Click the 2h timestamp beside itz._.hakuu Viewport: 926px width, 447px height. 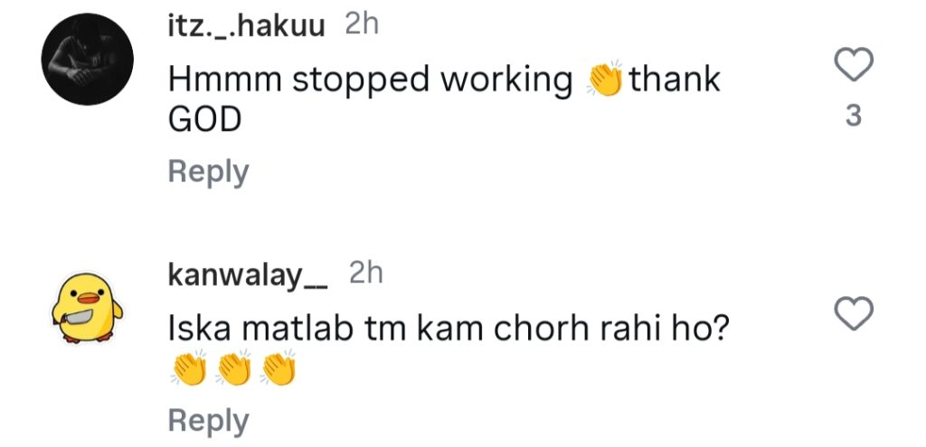[362, 25]
